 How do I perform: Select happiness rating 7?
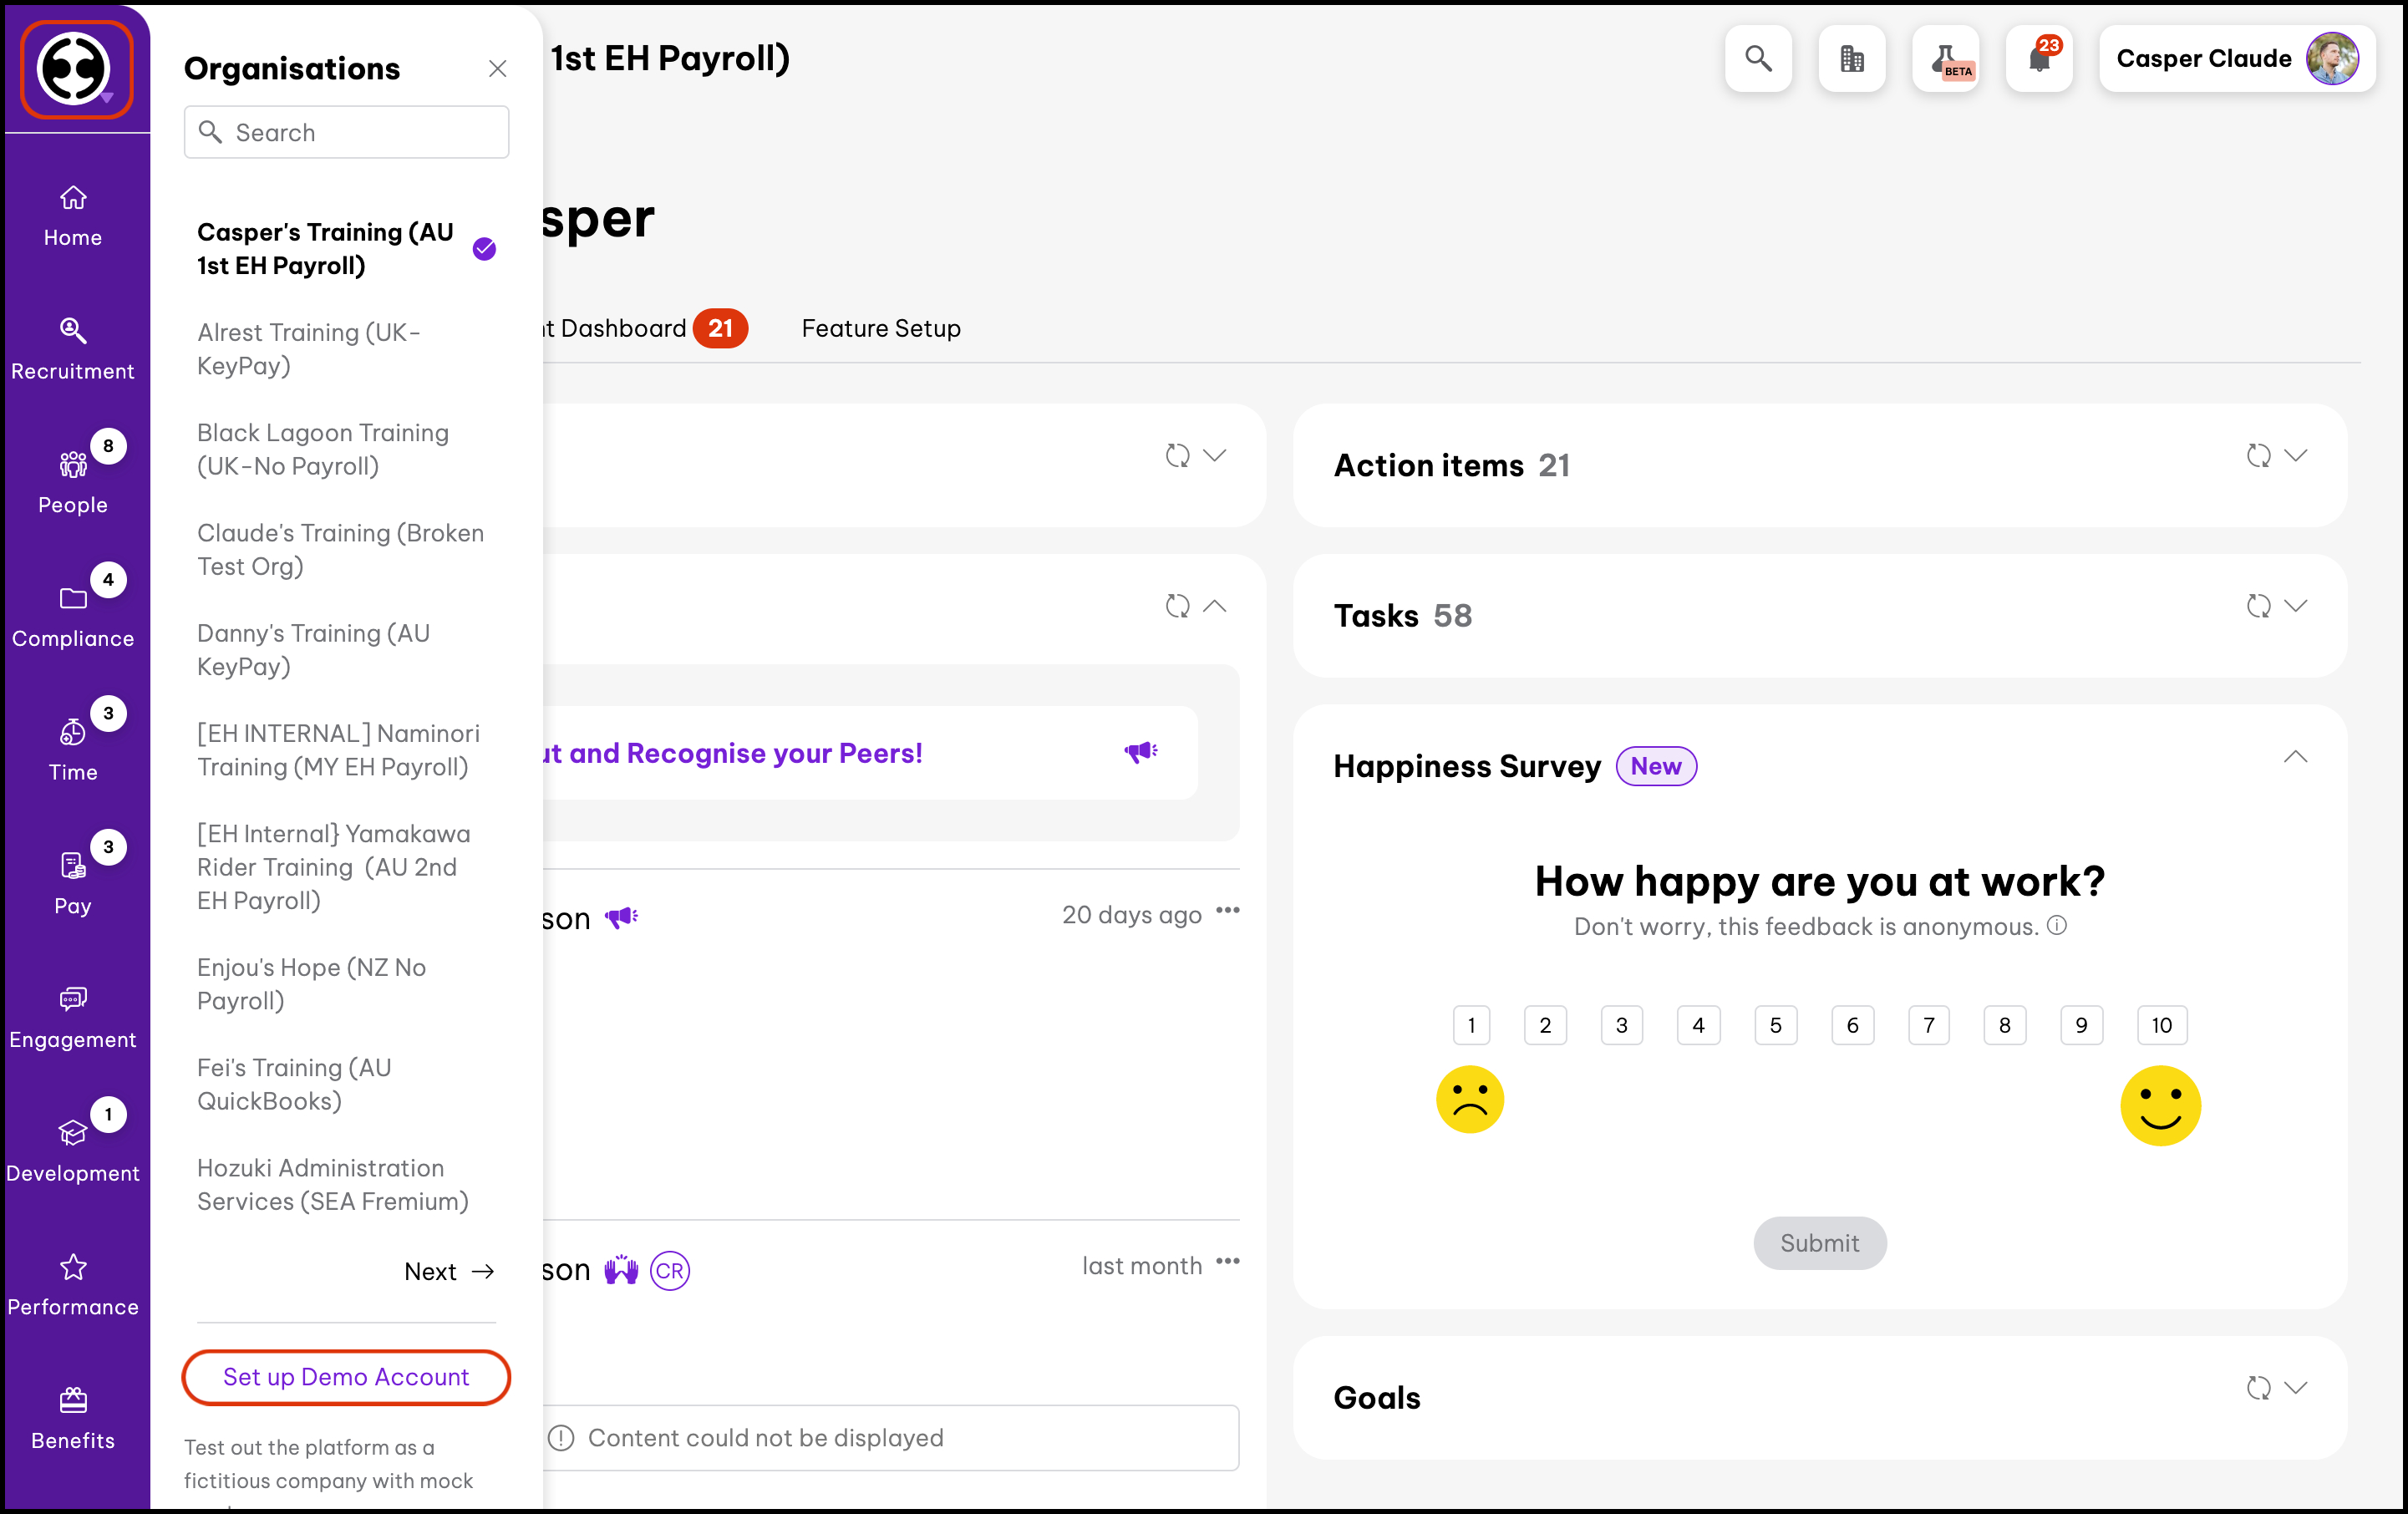pyautogui.click(x=1928, y=1025)
